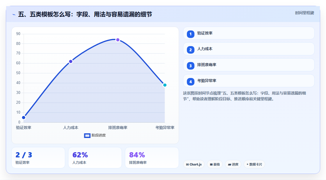Click the 排班准确率 caption under 84%
Viewport: 326px width, 180px height.
pos(138,163)
